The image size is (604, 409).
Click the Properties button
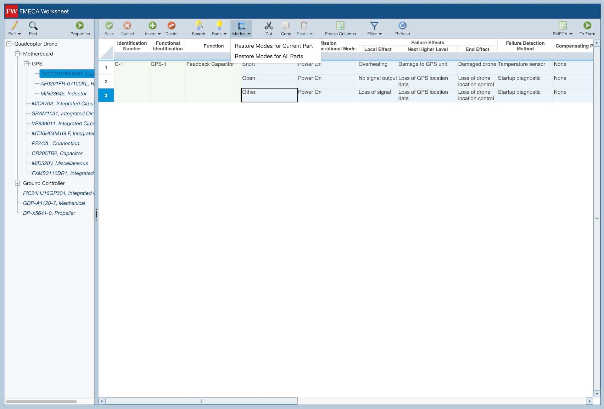pyautogui.click(x=80, y=28)
